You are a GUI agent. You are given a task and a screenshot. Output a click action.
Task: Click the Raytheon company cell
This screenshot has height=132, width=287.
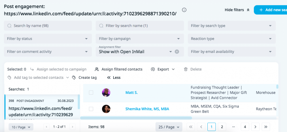(x=266, y=109)
